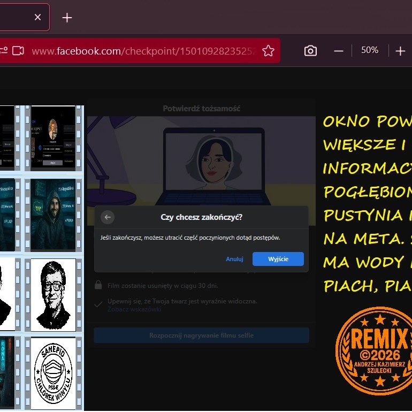Image resolution: width=412 pixels, height=412 pixels.
Task: Click the screenshot camera icon in toolbar
Action: 310,51
